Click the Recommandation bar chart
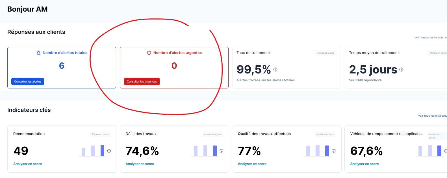The width and height of the screenshot is (447, 178). click(x=93, y=151)
